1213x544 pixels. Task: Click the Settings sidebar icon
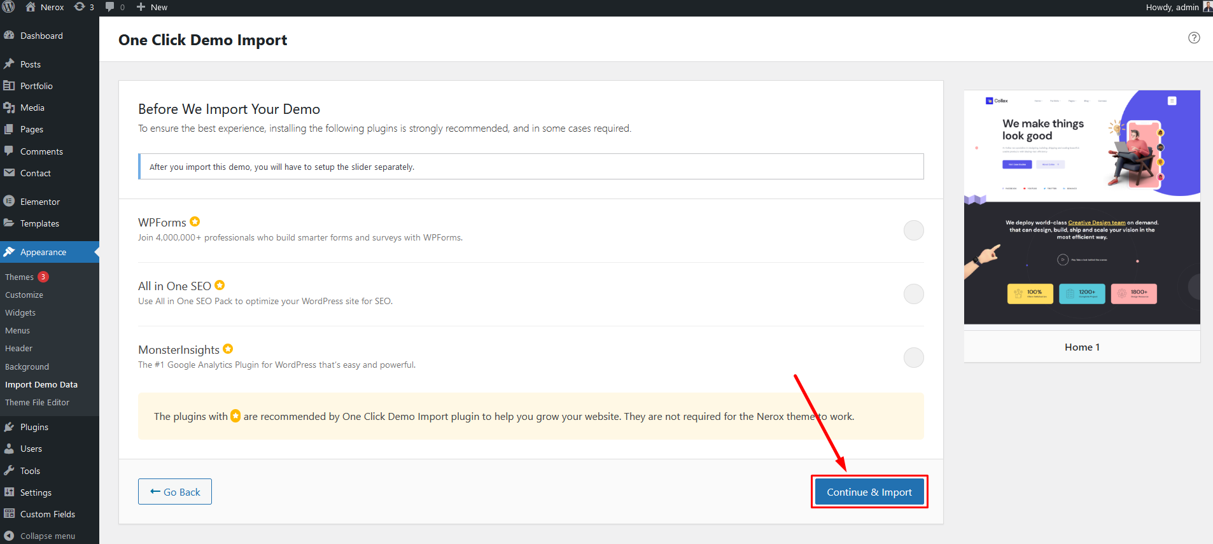point(9,492)
